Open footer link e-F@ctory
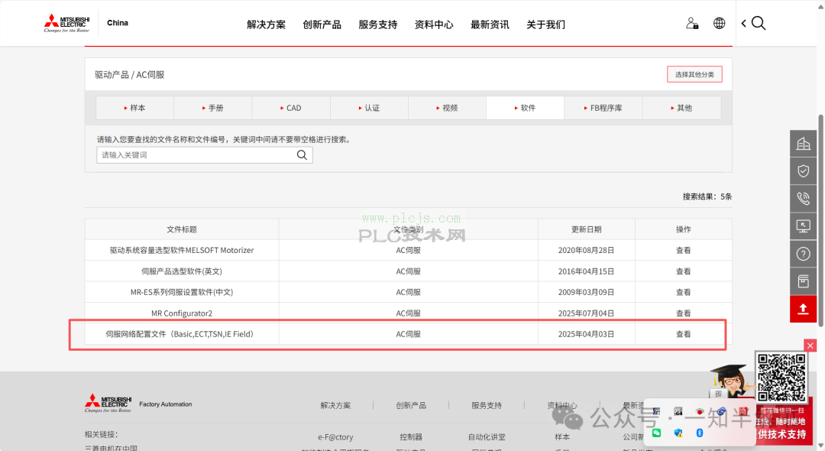 [x=335, y=436]
